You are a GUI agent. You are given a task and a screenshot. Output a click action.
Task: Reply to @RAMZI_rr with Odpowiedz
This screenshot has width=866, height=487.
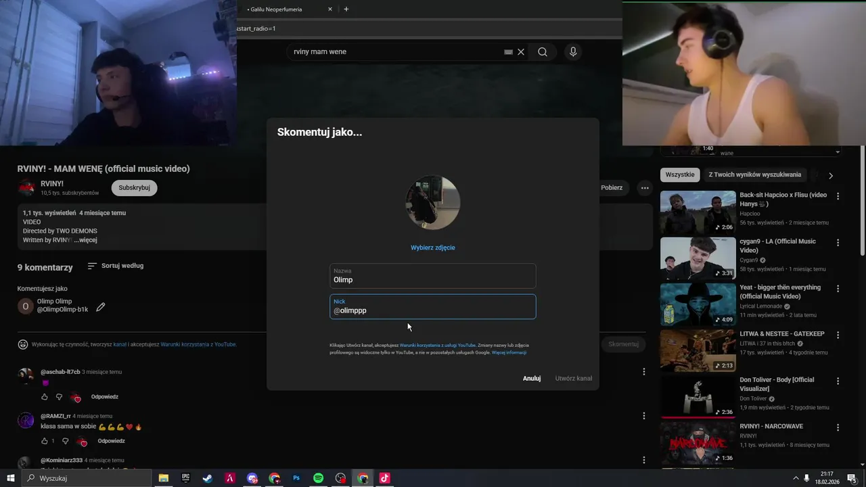(x=112, y=441)
